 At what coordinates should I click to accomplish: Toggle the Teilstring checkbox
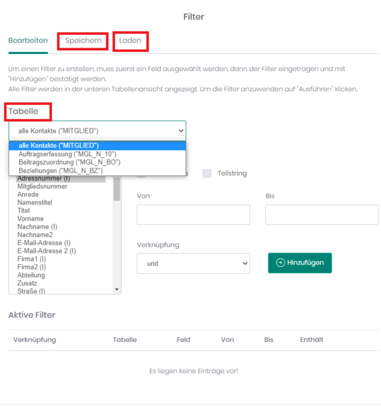207,173
